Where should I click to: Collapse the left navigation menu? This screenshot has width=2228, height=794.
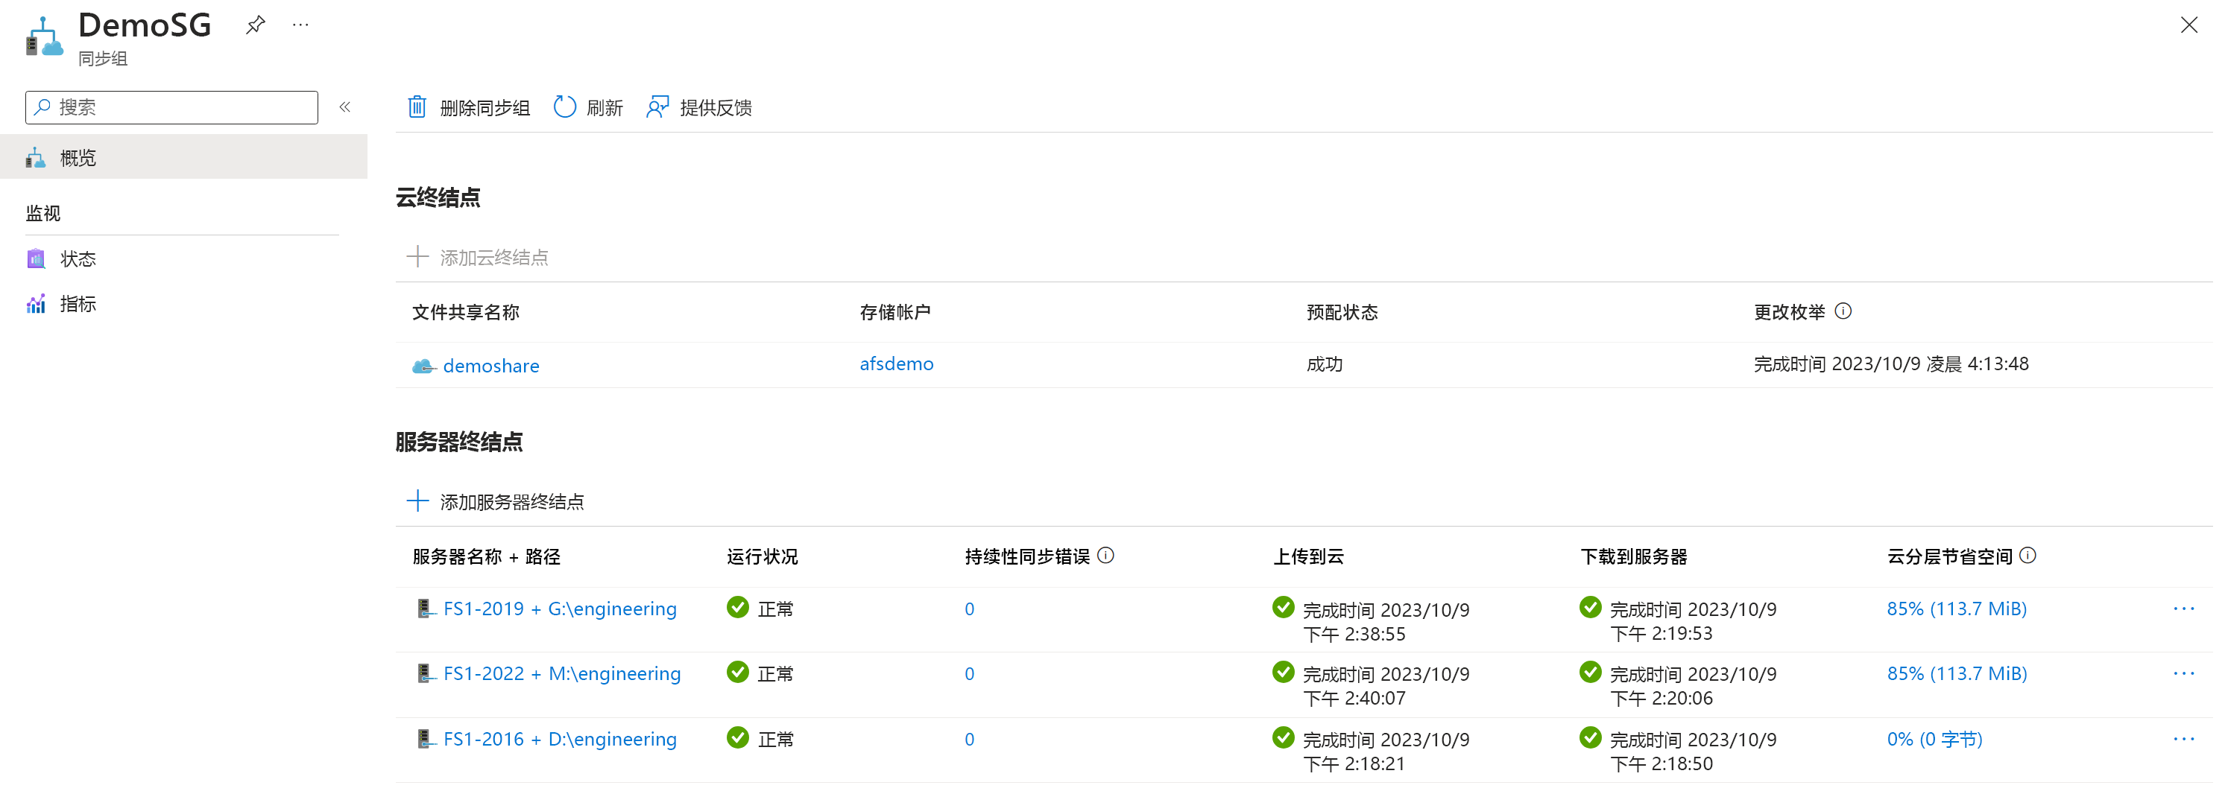[x=344, y=107]
